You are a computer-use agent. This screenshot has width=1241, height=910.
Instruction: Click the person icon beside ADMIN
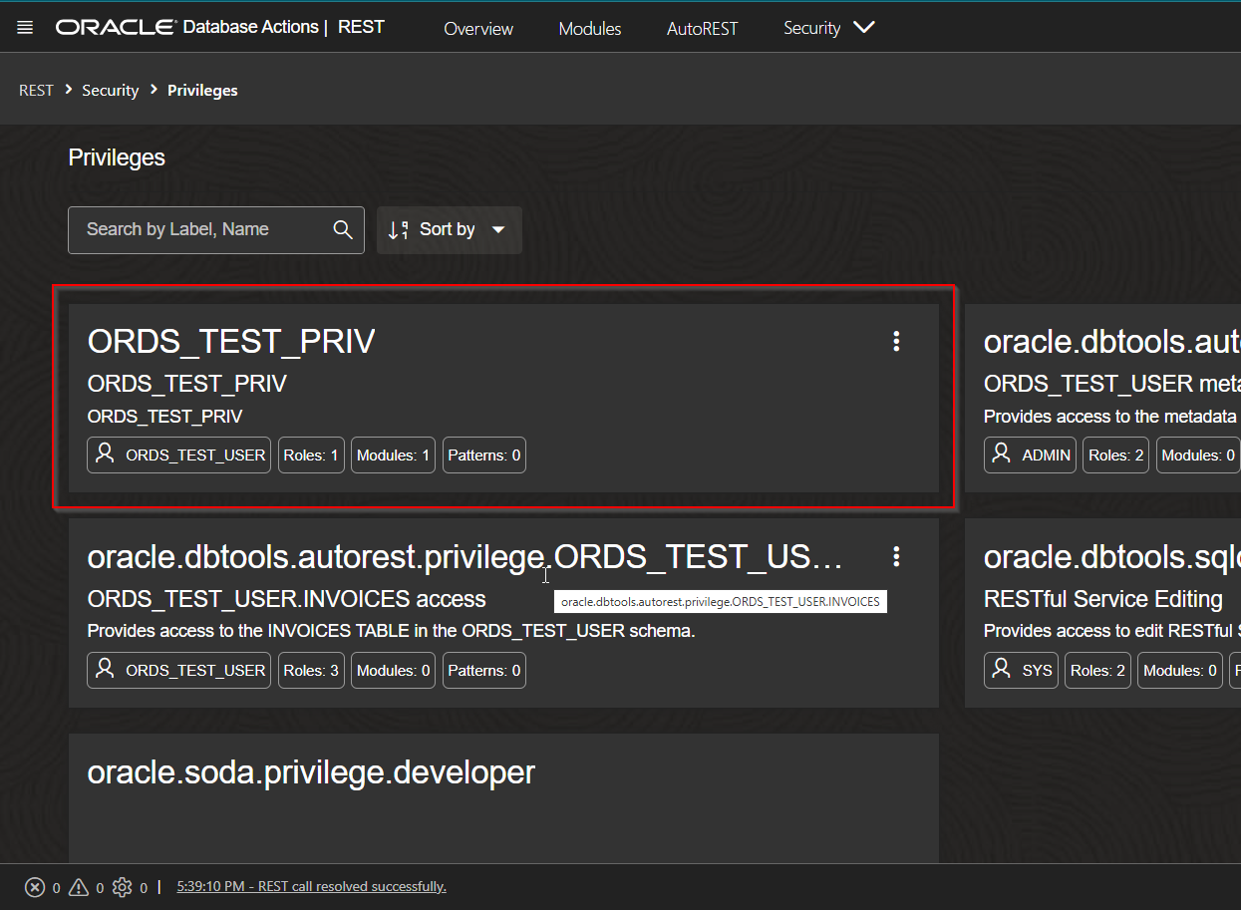point(1001,454)
